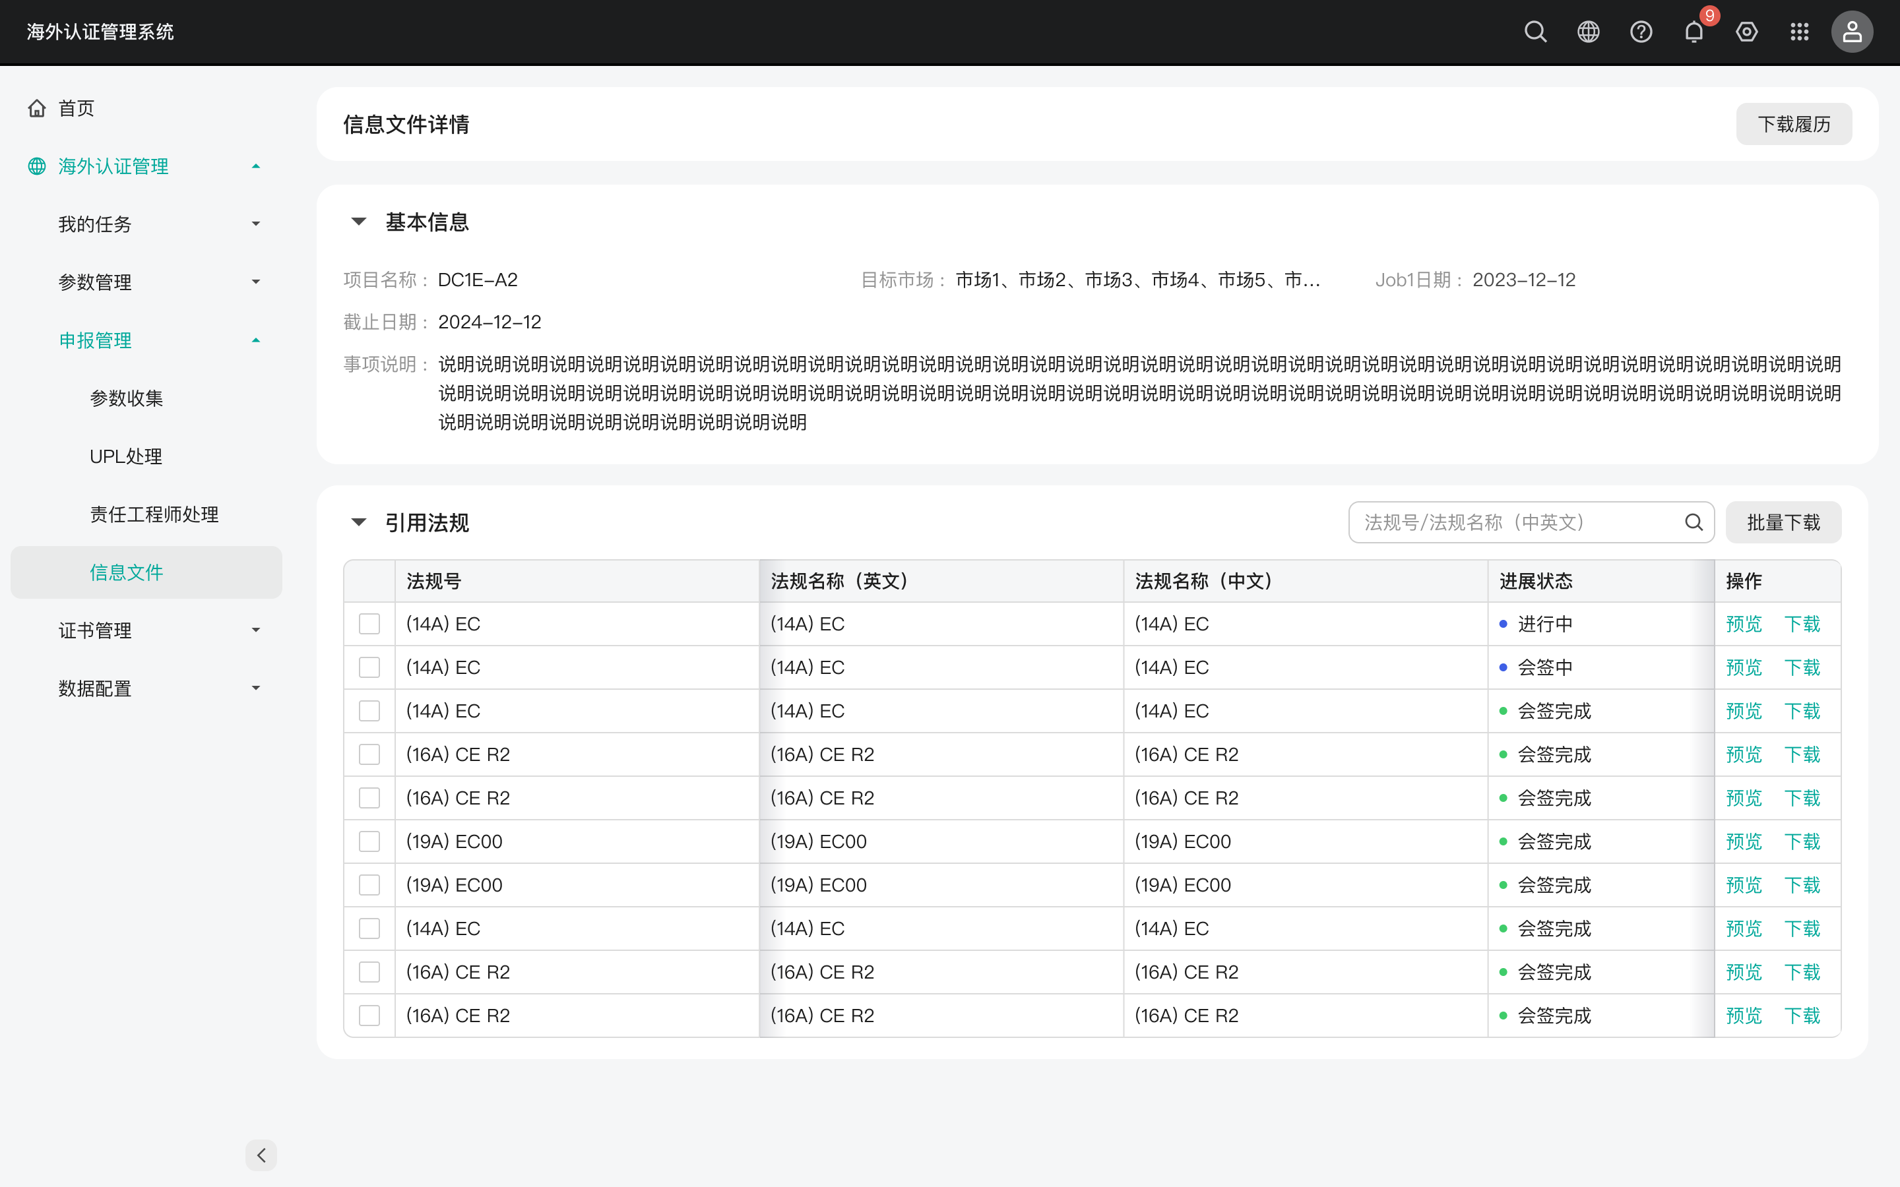Open the search icon in top bar
The width and height of the screenshot is (1900, 1187).
pos(1535,32)
